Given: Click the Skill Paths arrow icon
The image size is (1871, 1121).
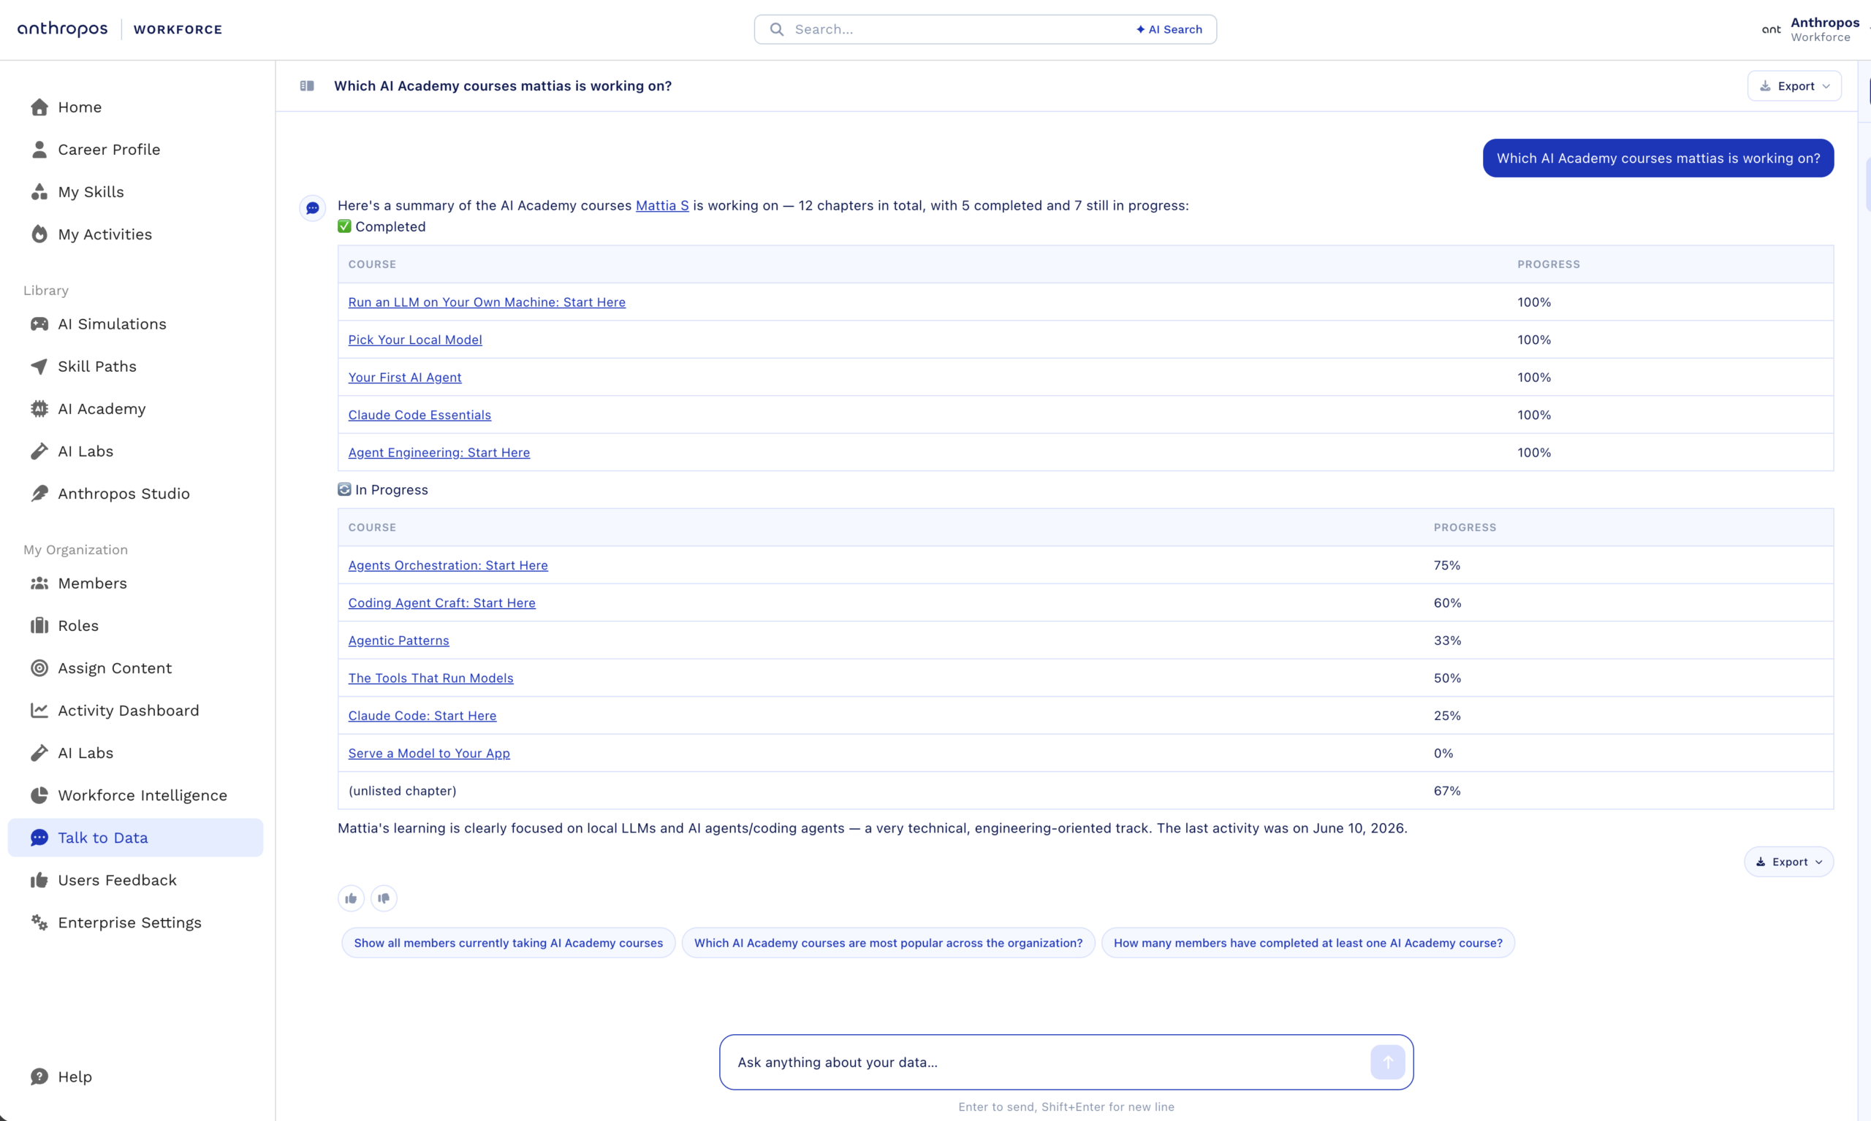Looking at the screenshot, I should click(x=39, y=367).
